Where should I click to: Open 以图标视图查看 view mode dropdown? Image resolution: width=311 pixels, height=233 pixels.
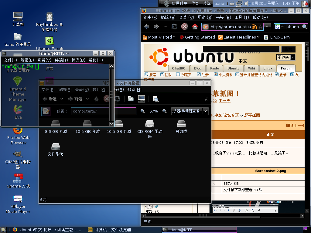pyautogui.click(x=190, y=111)
